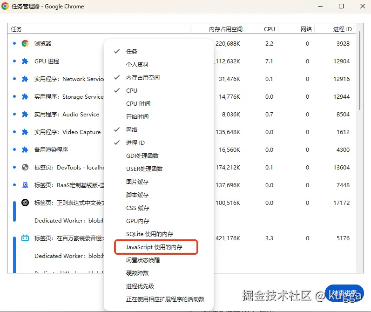371x312 pixels.
Task: Select the 标签页: DevTools - localhost row
Action: 69,167
